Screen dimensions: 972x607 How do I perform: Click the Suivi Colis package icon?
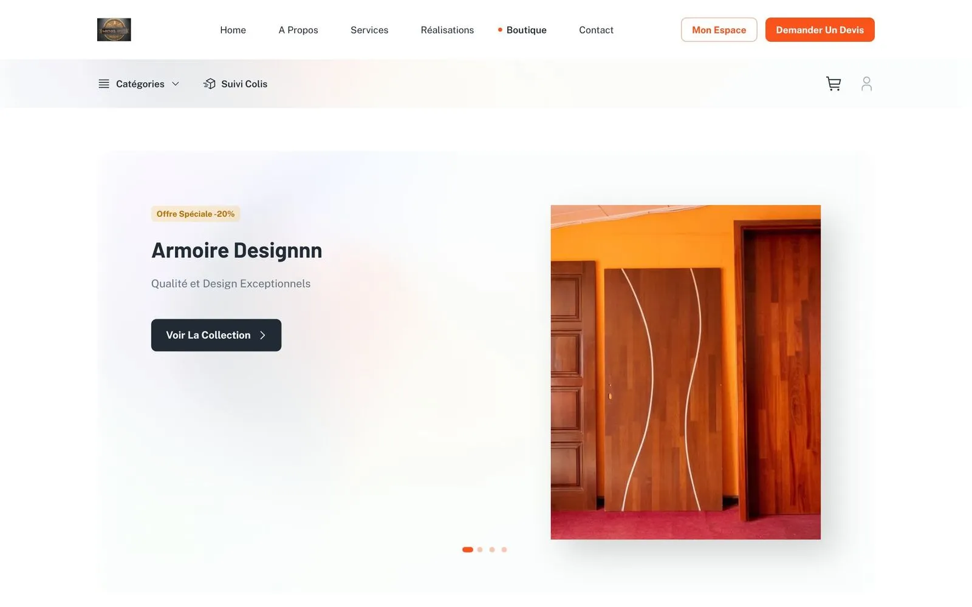coord(210,84)
